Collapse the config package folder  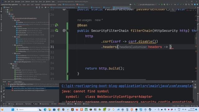(x=13, y=20)
